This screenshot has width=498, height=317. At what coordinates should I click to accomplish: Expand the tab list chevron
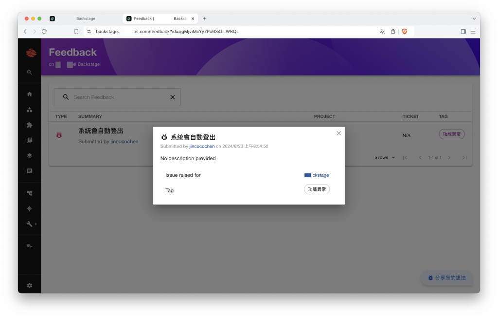474,19
